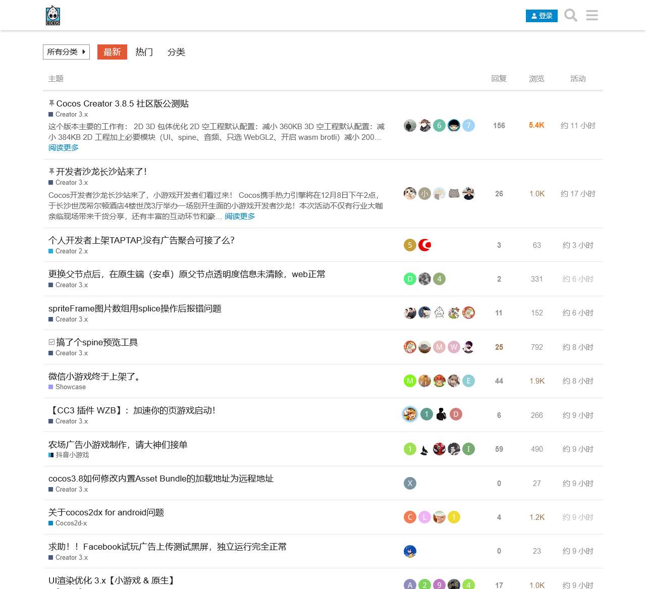Click avatar 'E' in 微信小游戏 row
The image size is (646, 589).
click(x=468, y=381)
